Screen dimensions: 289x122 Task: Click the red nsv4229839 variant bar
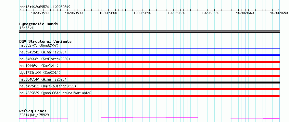click(x=150, y=96)
